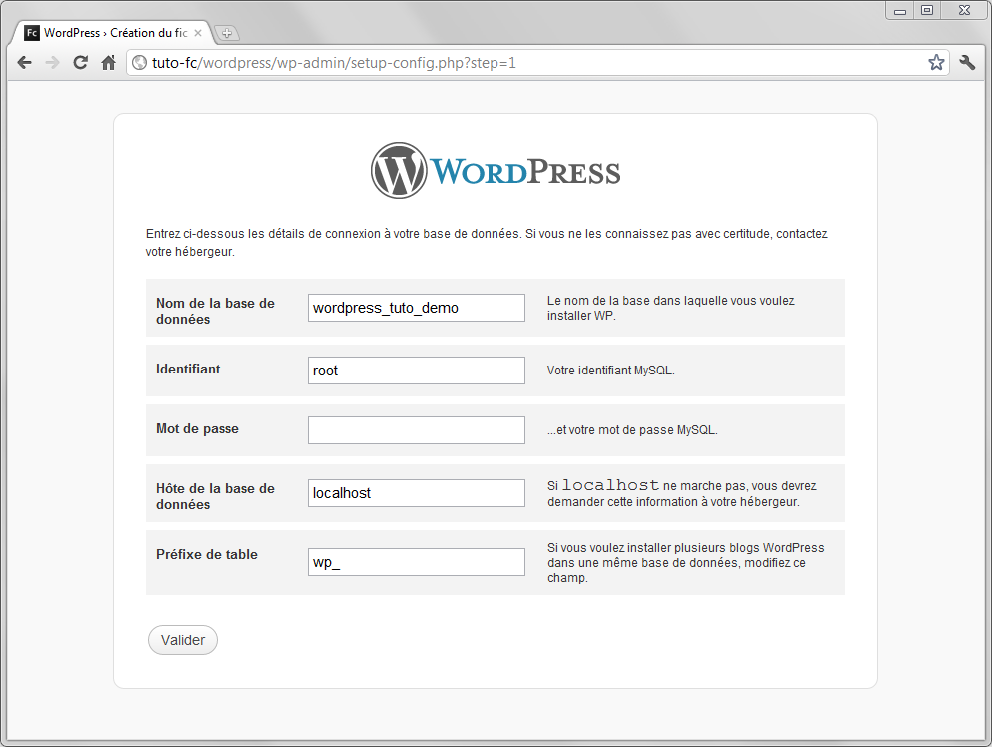Image resolution: width=992 pixels, height=747 pixels.
Task: Click the 'Le nom de la base' help text
Action: pyautogui.click(x=671, y=308)
